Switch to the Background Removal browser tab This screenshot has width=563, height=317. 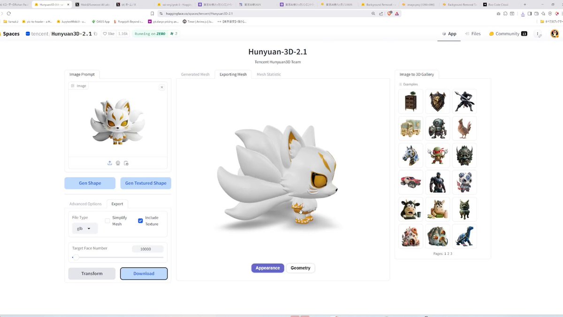(380, 4)
